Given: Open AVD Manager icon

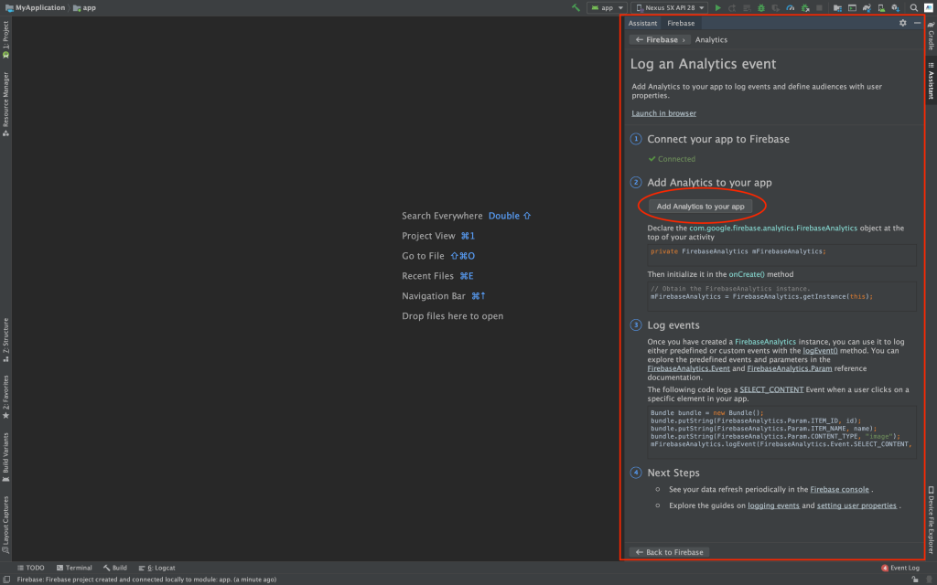Looking at the screenshot, I should coord(881,7).
